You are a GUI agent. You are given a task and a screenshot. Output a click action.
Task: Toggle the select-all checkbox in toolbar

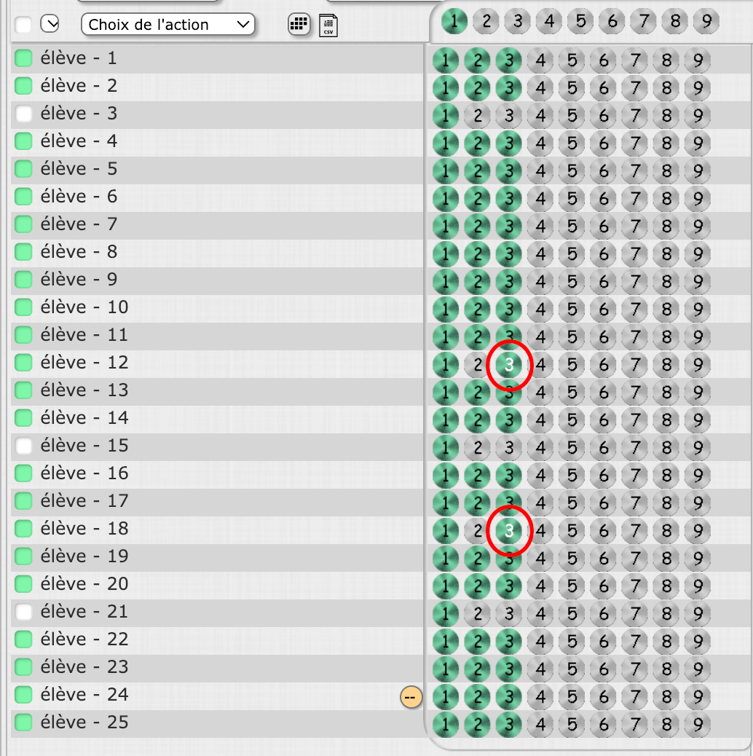coord(23,25)
